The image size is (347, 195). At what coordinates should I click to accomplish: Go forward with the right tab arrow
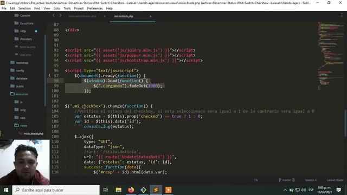click(60, 16)
